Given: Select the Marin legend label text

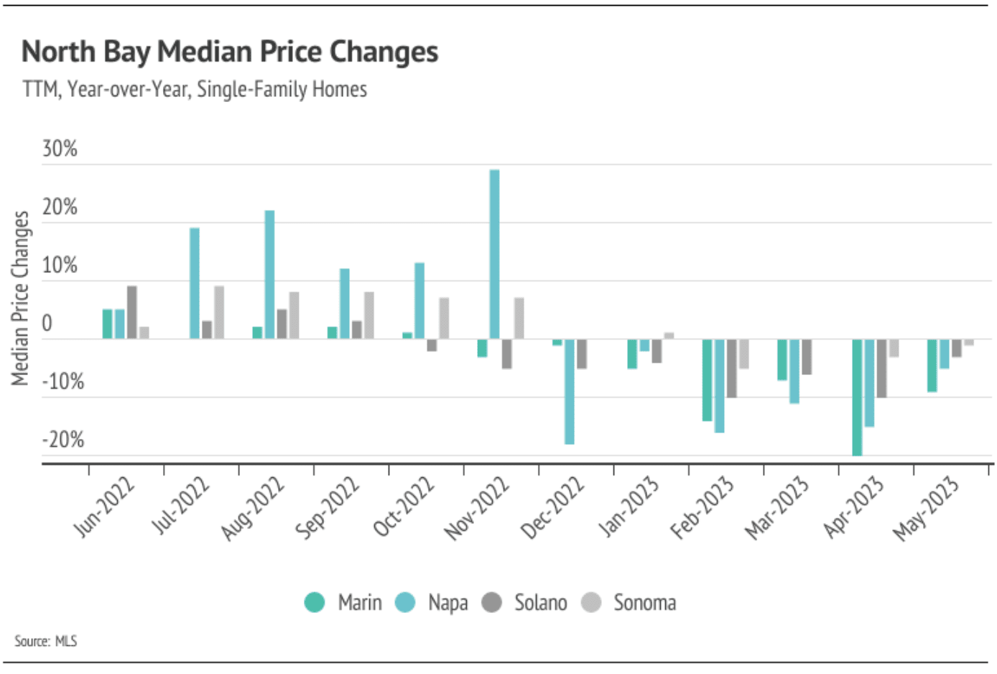Looking at the screenshot, I should click(360, 602).
